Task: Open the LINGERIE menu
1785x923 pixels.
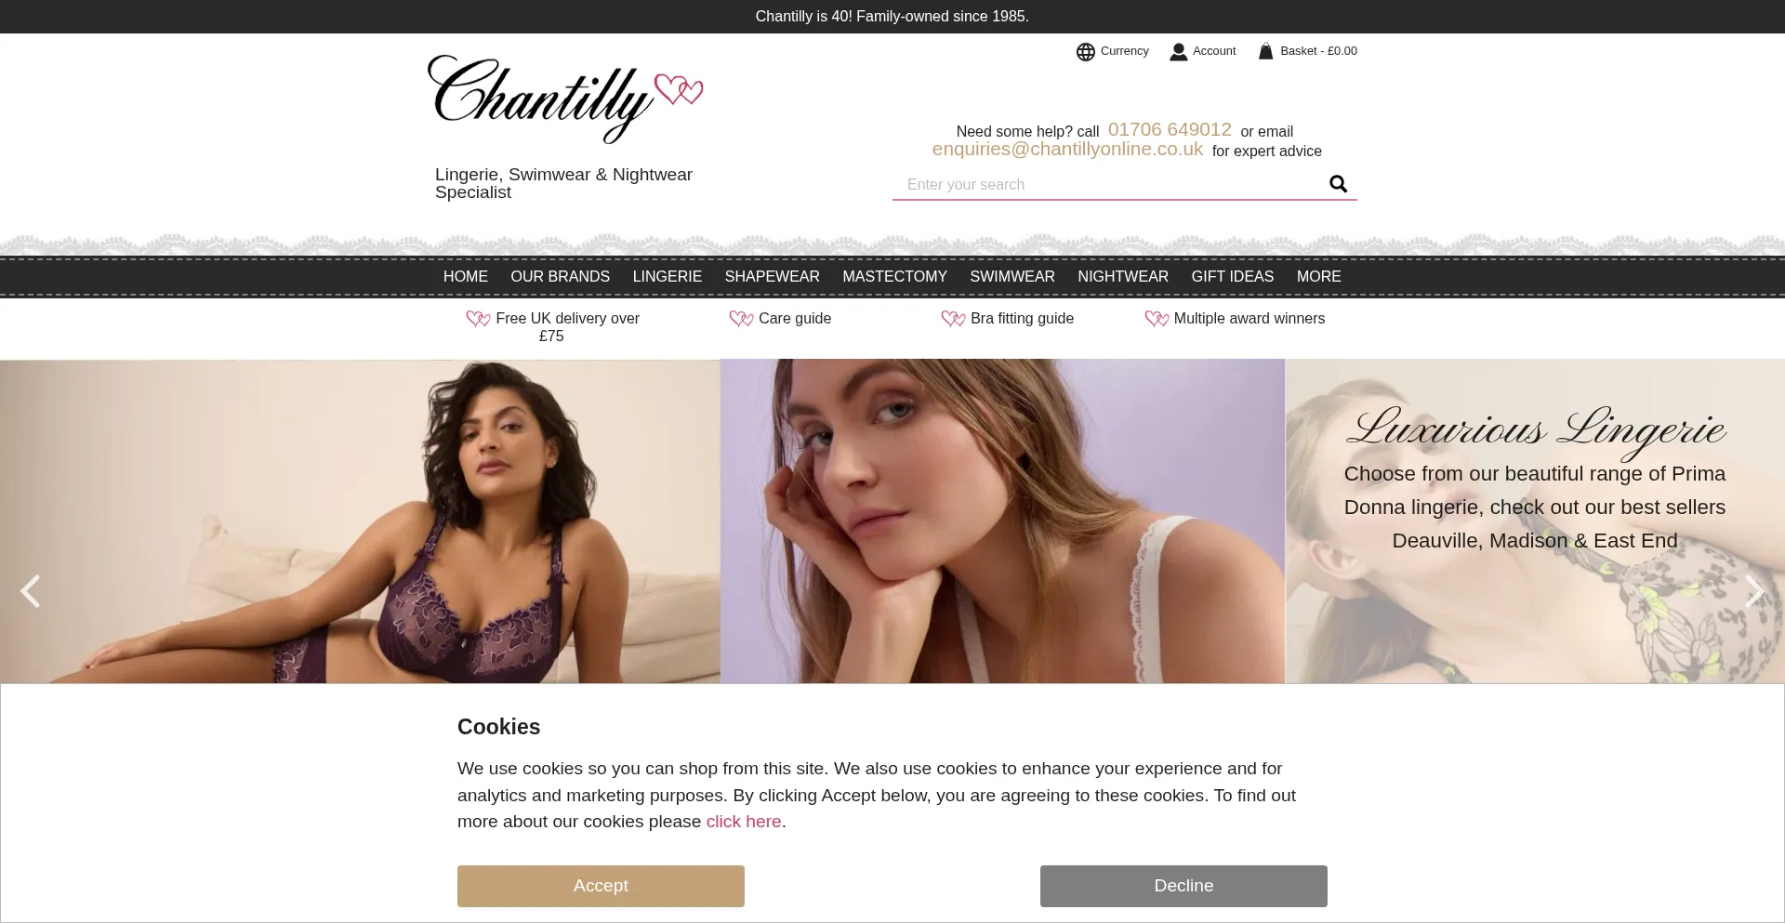Action: [668, 277]
